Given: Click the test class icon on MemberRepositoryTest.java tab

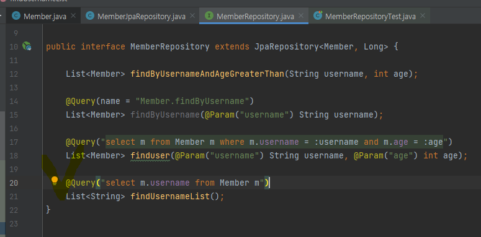Looking at the screenshot, I should [x=318, y=15].
